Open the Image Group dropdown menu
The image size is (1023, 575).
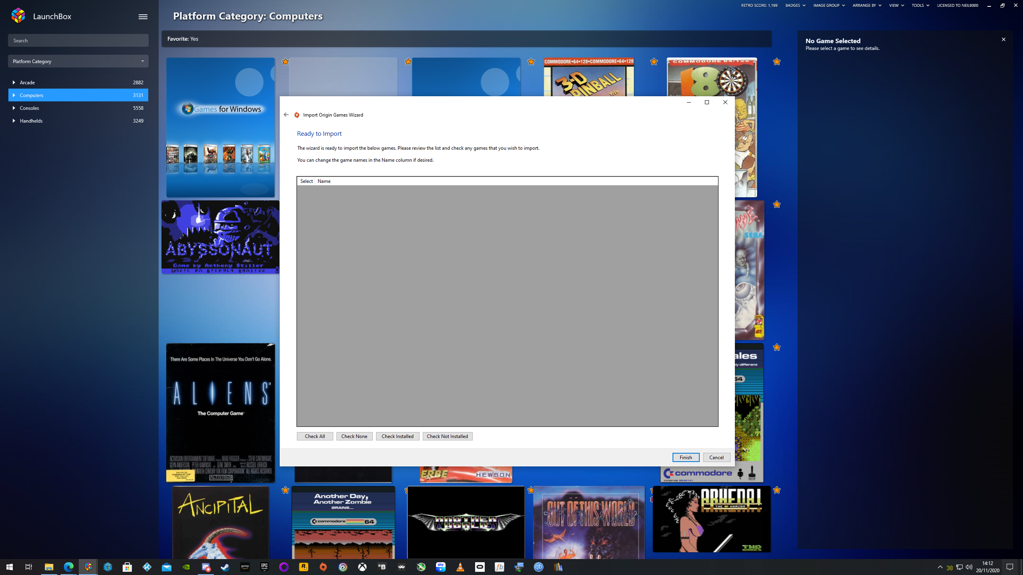pyautogui.click(x=829, y=5)
